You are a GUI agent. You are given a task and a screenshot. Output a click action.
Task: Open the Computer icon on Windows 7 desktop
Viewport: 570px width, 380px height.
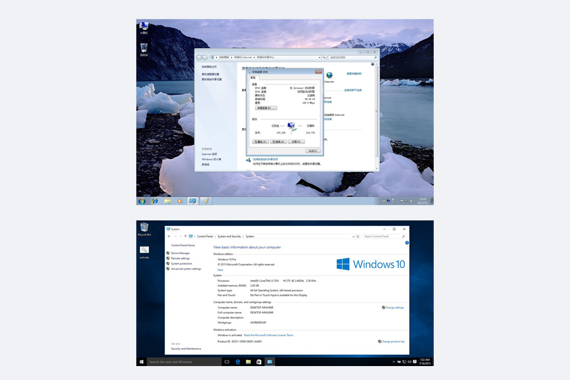[x=144, y=28]
